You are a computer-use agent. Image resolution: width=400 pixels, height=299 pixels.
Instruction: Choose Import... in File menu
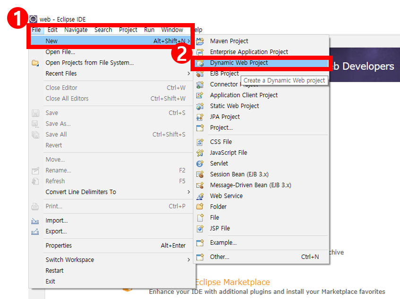click(x=111, y=221)
